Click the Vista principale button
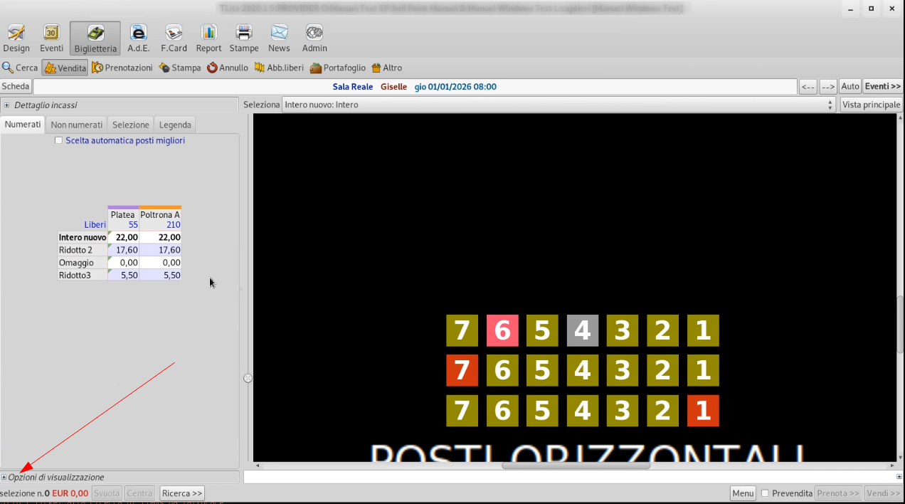Screen dimensions: 905x504 click(x=871, y=105)
